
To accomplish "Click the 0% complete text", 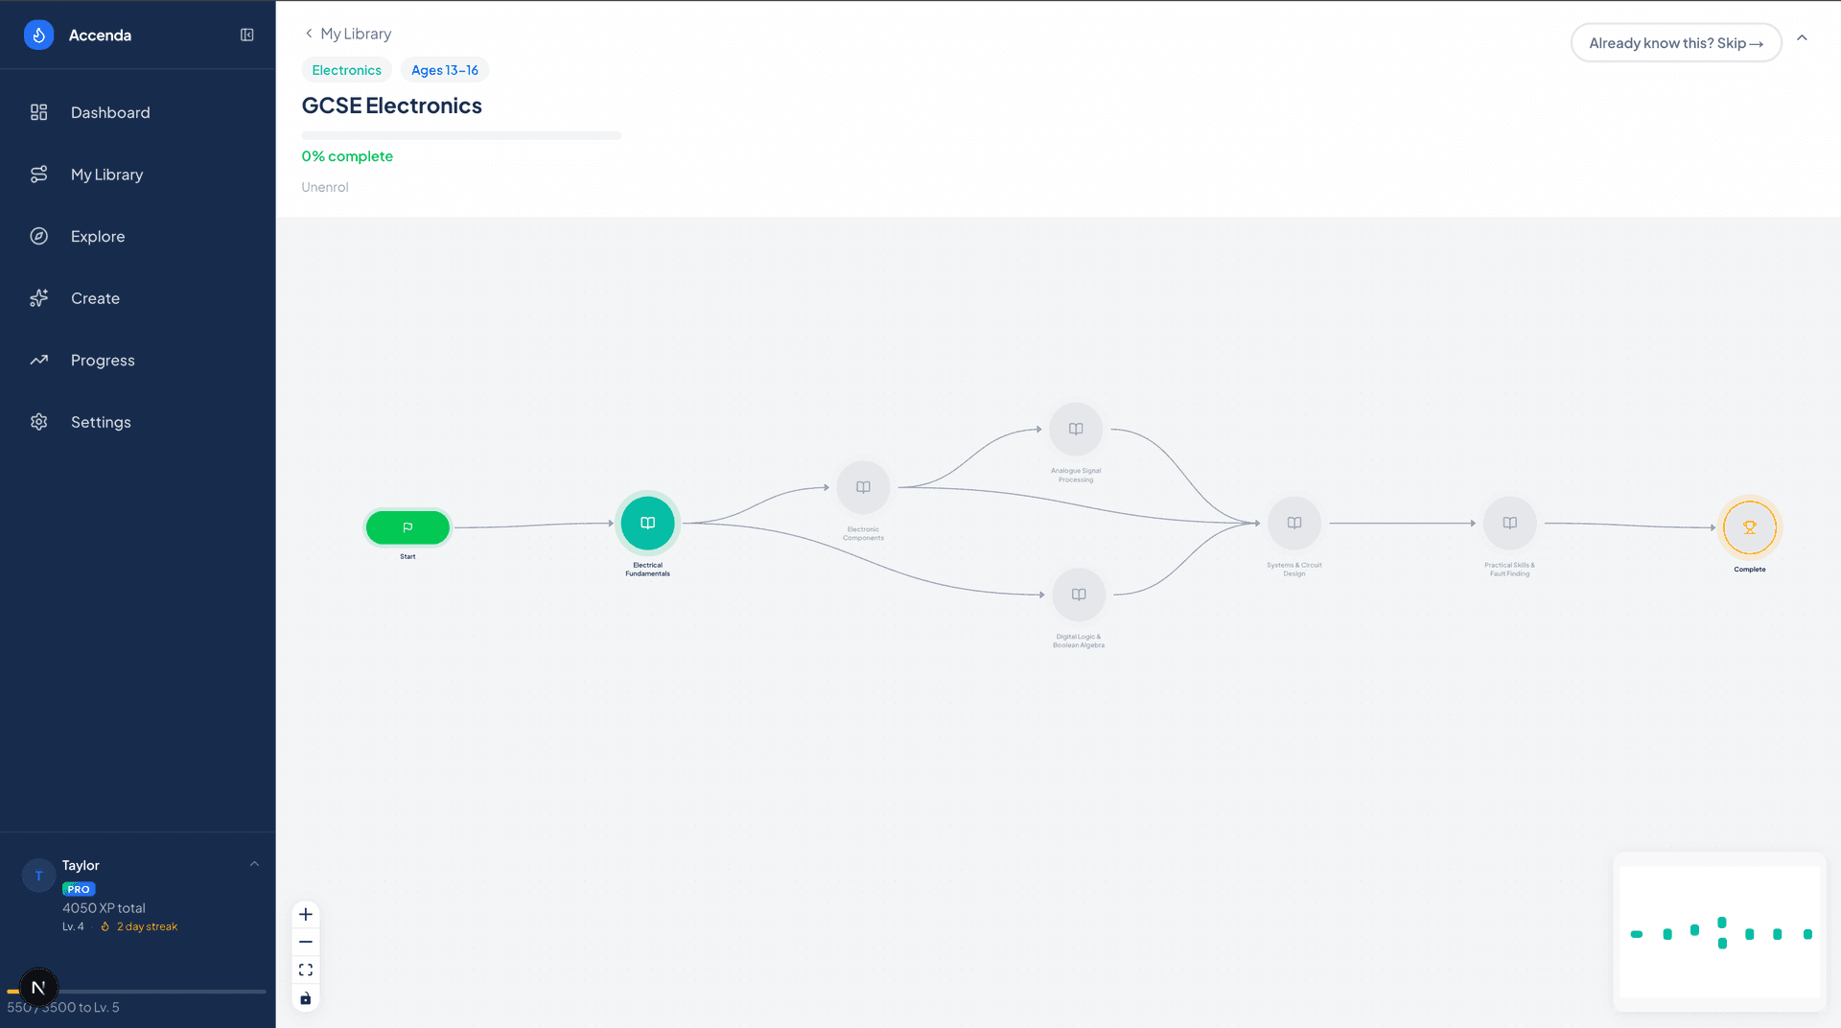I will pos(347,156).
